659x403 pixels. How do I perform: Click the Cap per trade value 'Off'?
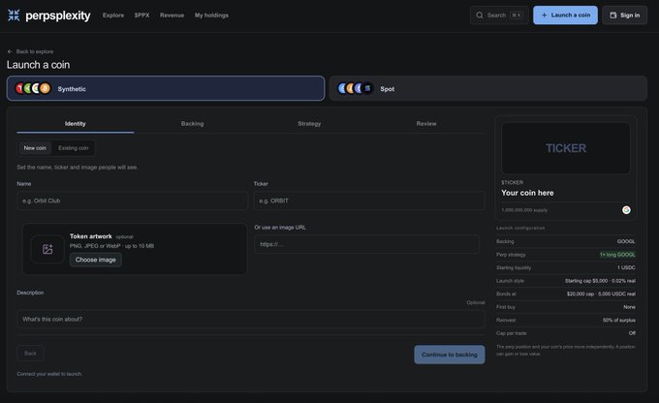pos(632,333)
